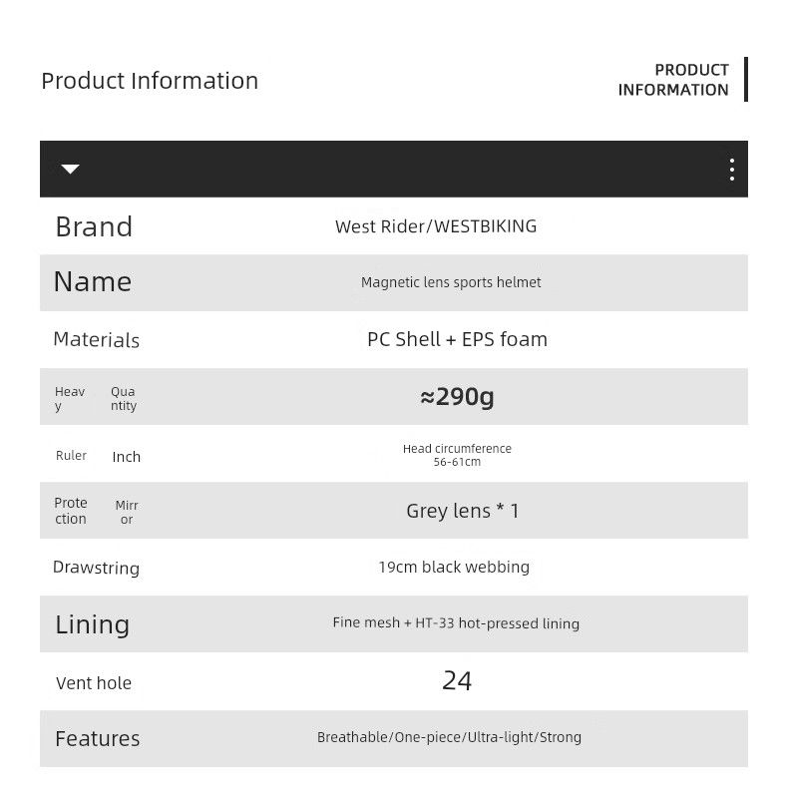788x796 pixels.
Task: Select the Lining row label
Action: tap(93, 625)
